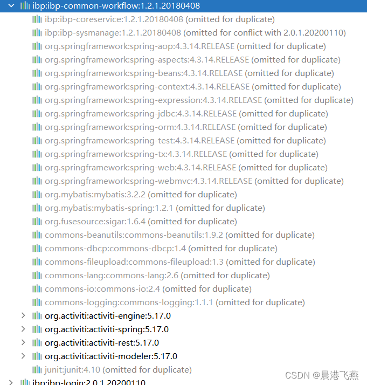The image size is (367, 385).
Task: Click the library icon beside commons-dbcp
Action: pyautogui.click(x=37, y=249)
